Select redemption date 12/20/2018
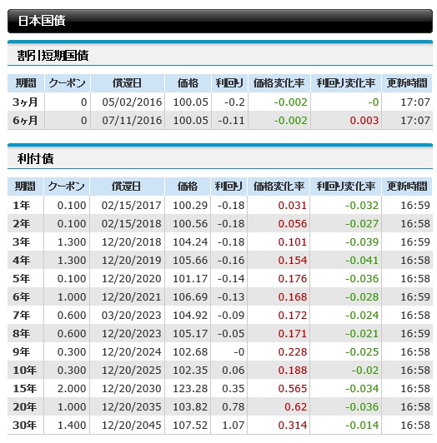The width and height of the screenshot is (437, 443). 131,241
